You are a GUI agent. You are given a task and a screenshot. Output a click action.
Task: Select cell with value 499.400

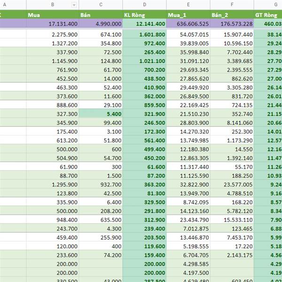pyautogui.click(x=145, y=149)
